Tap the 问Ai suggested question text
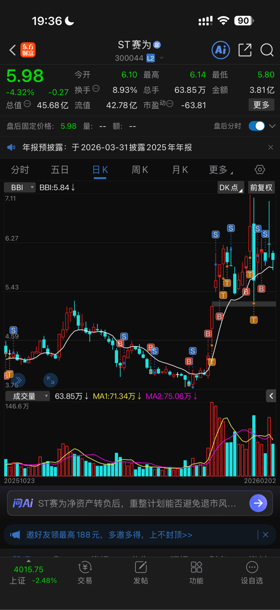 coord(137,503)
